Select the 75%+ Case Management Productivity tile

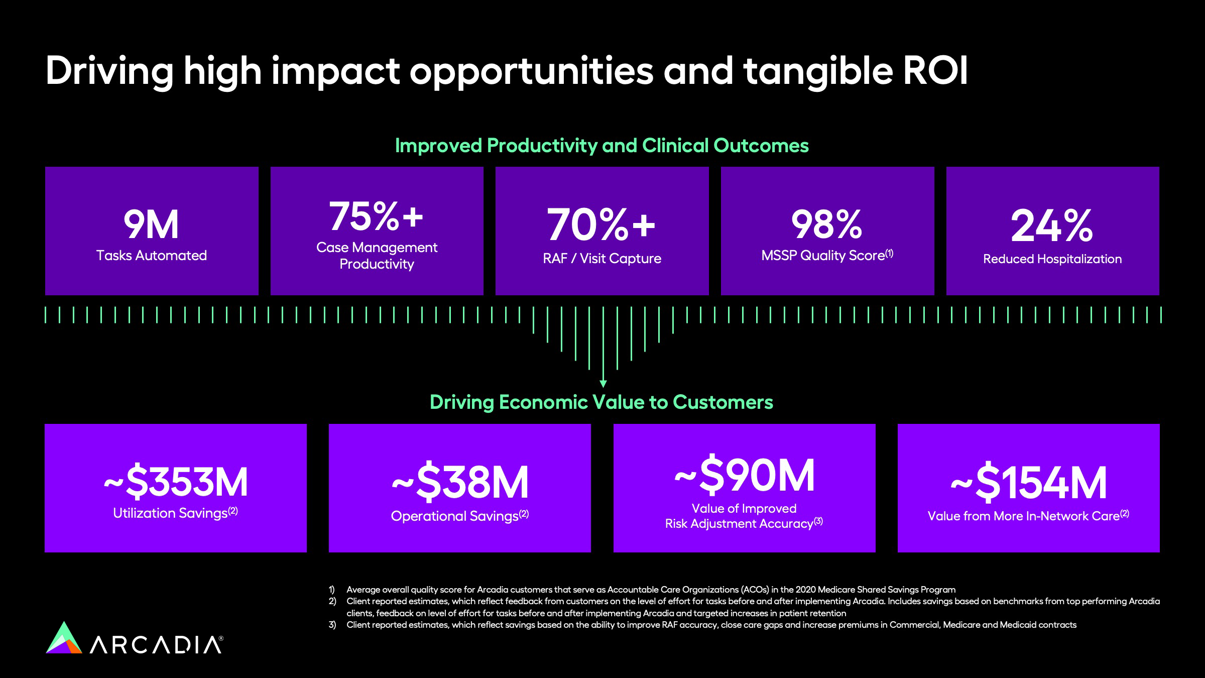(377, 231)
